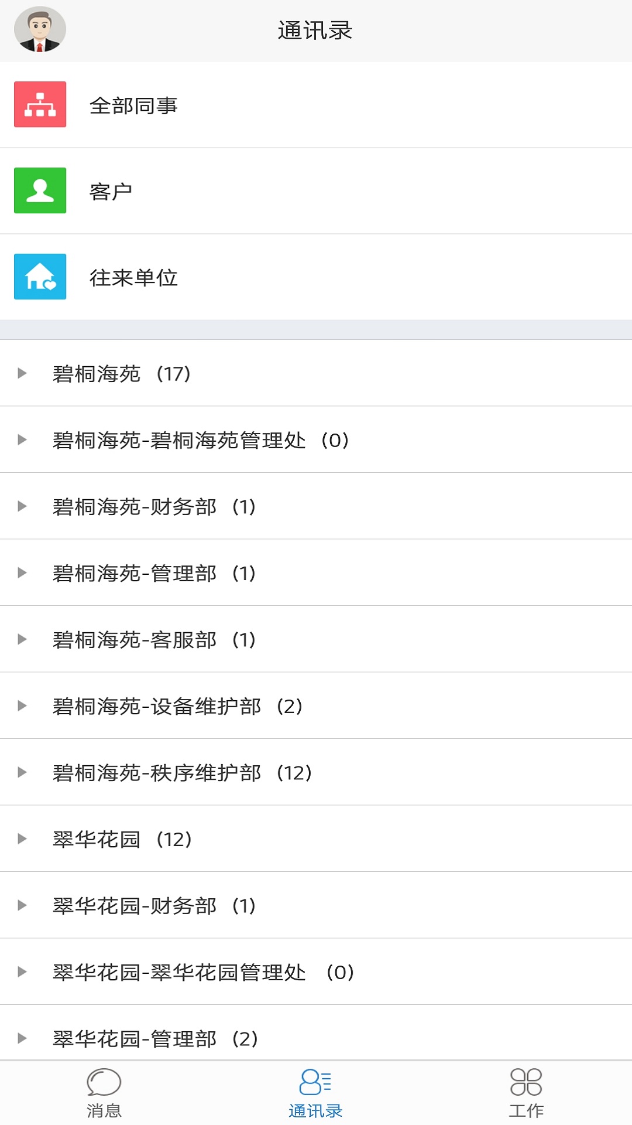632x1125 pixels.
Task: Select 碧桐海苑-管理部 (1) department
Action: point(154,573)
